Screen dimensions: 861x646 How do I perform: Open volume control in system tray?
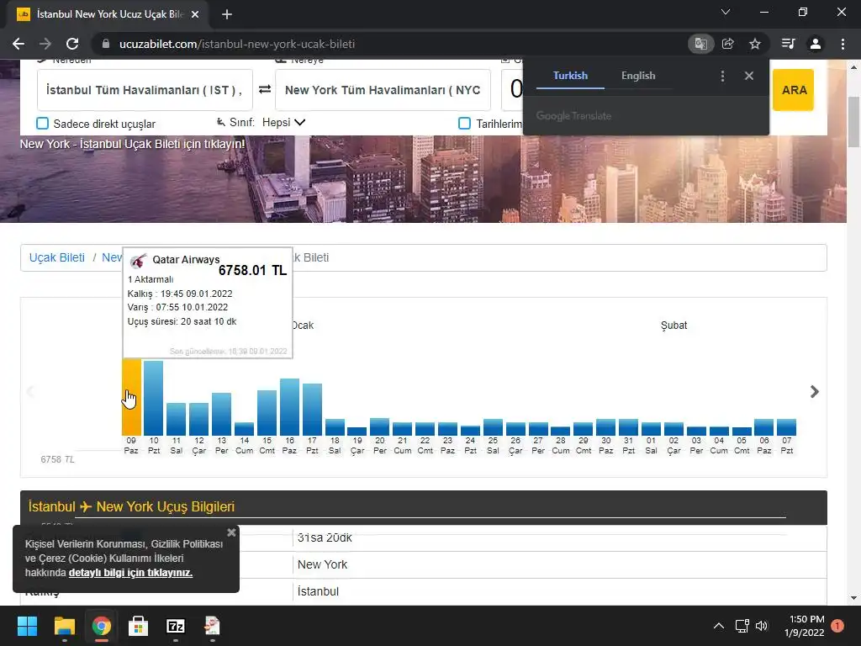tap(762, 626)
